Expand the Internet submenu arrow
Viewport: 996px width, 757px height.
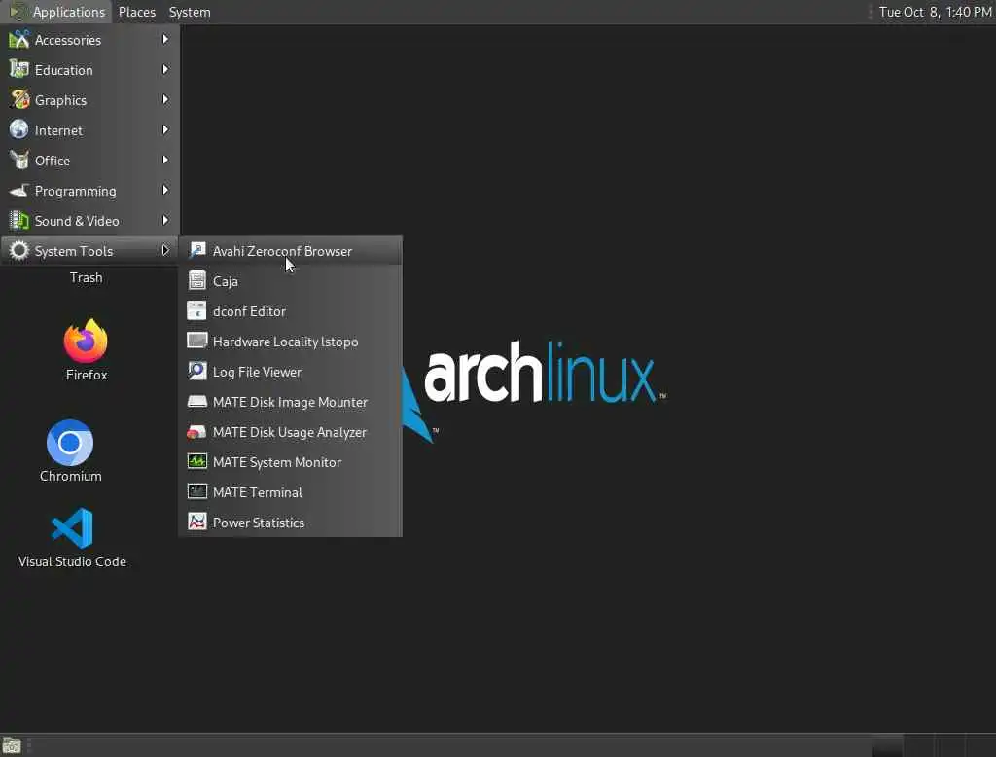pyautogui.click(x=165, y=129)
